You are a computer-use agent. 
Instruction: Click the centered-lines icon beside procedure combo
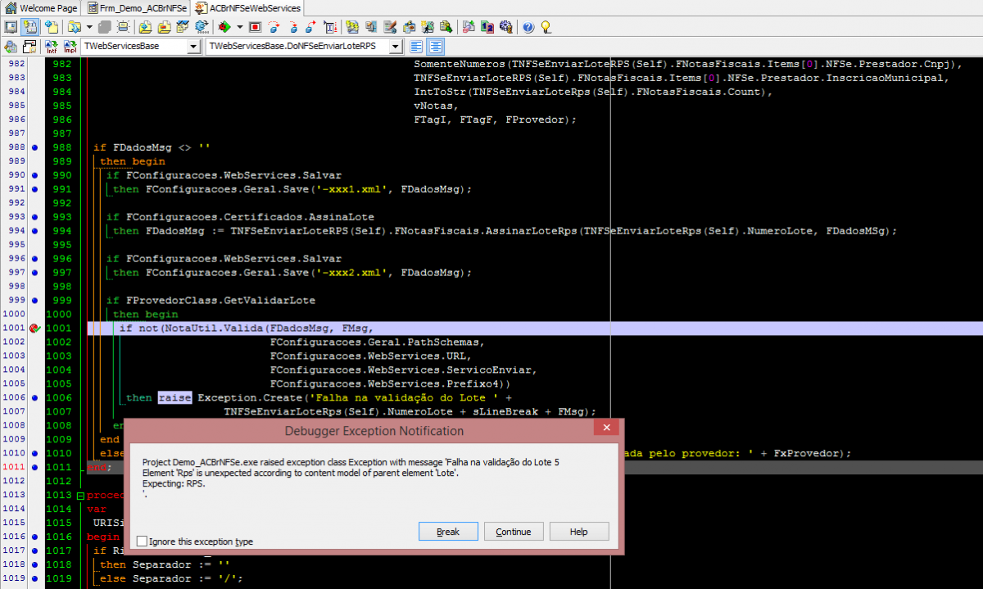point(435,47)
